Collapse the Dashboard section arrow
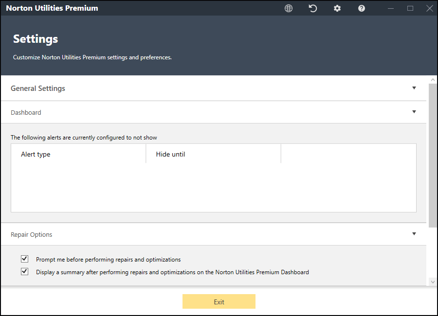Screen dimensions: 438x316 (x=414, y=112)
